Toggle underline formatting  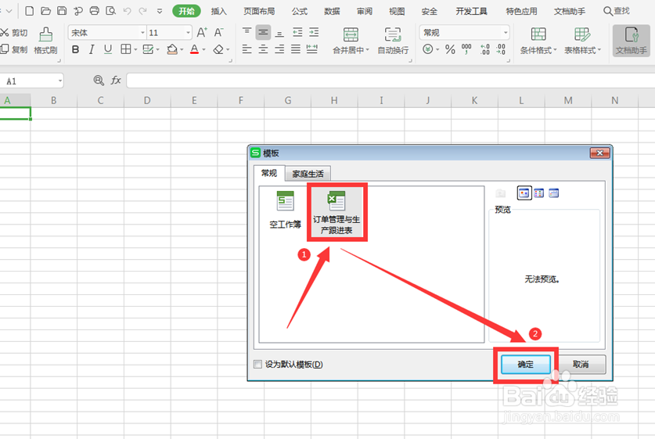[x=108, y=49]
